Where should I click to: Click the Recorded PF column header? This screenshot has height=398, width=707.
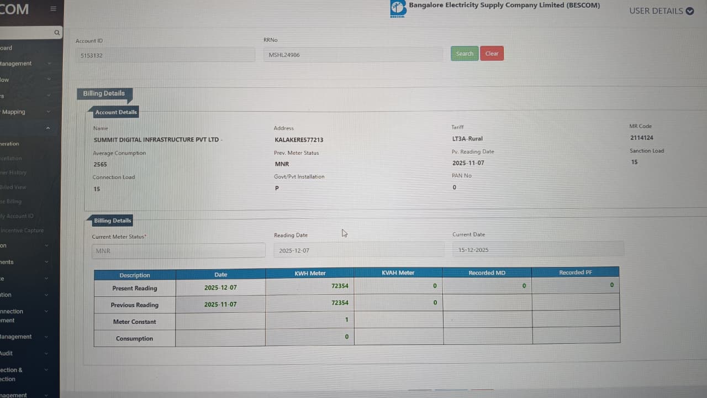[x=576, y=272]
